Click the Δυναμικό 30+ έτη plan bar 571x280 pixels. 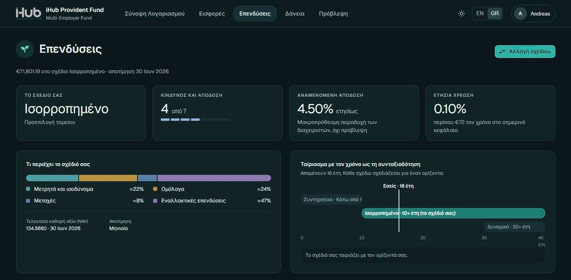[515, 227]
